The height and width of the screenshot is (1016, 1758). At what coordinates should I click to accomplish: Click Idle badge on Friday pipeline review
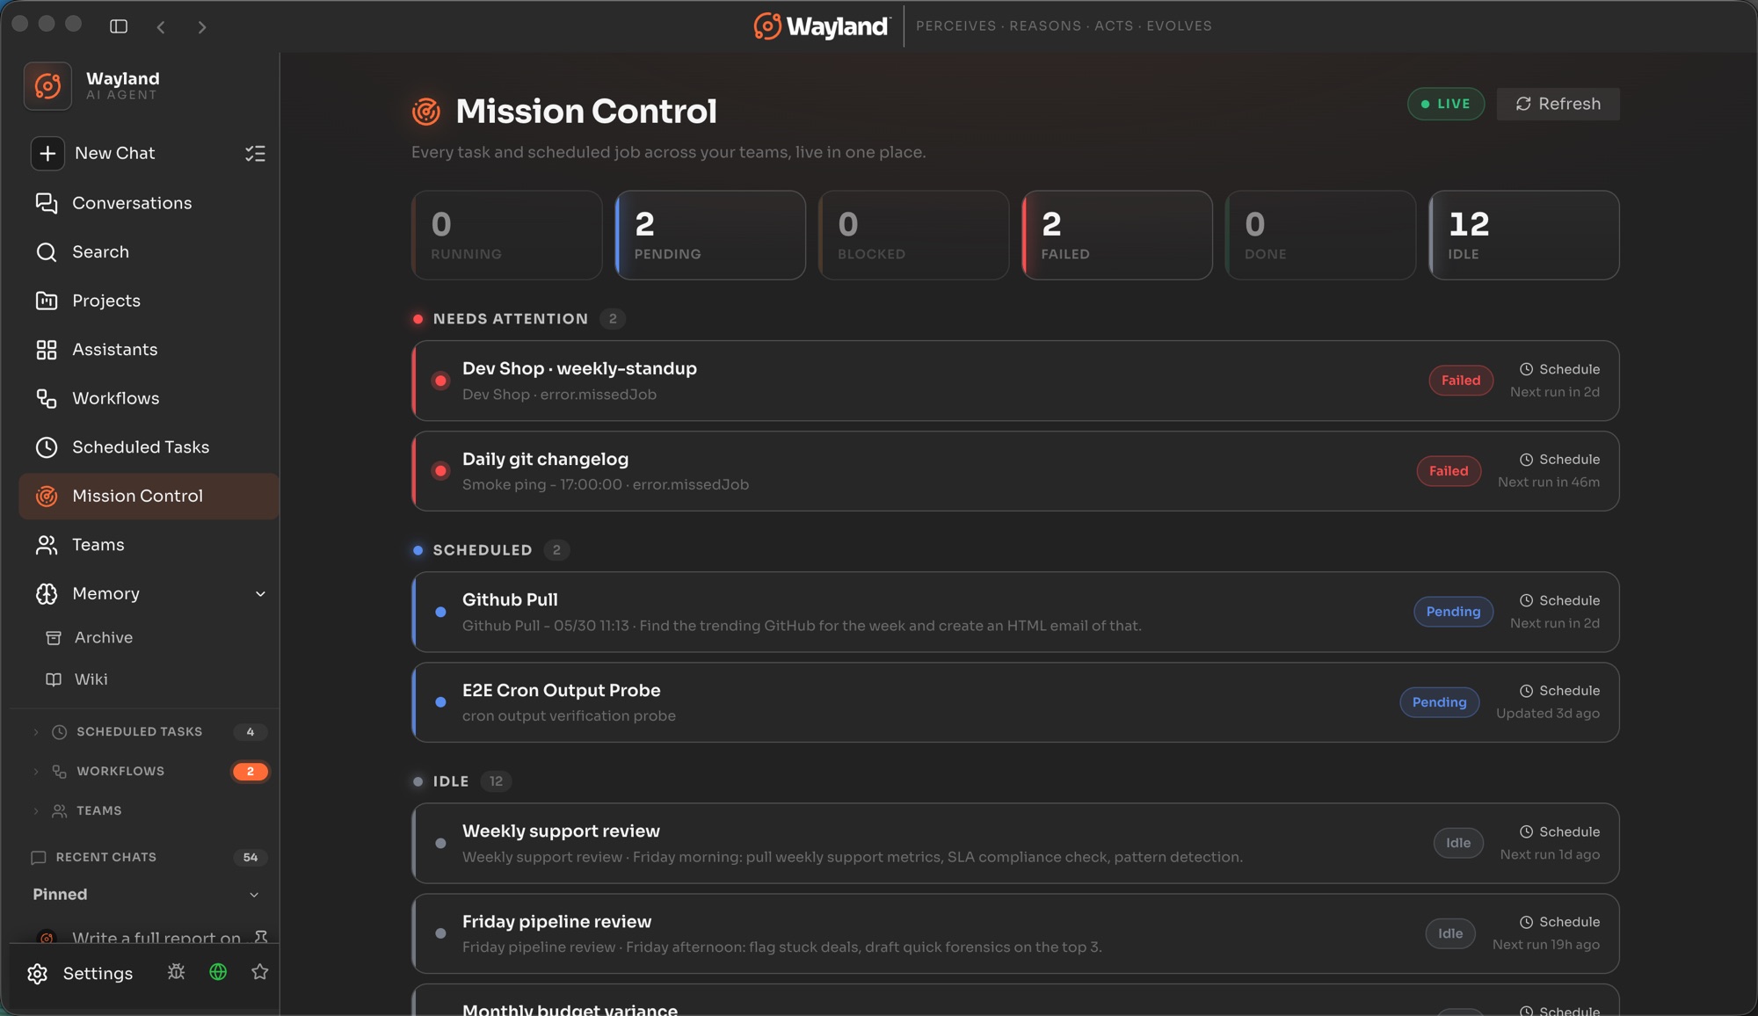click(1450, 933)
